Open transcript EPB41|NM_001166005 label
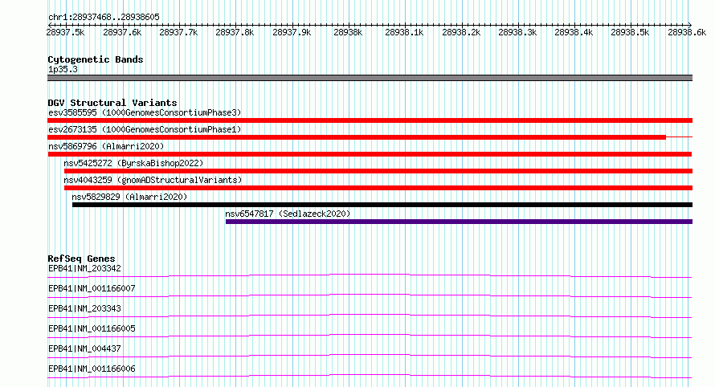This screenshot has height=387, width=715. pyautogui.click(x=92, y=328)
